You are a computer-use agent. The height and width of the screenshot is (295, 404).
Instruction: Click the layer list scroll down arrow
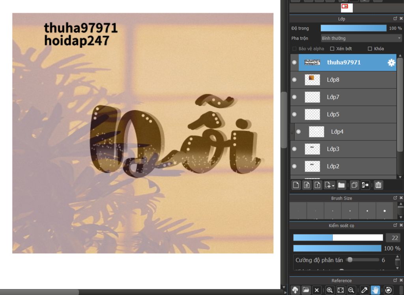[x=400, y=177]
